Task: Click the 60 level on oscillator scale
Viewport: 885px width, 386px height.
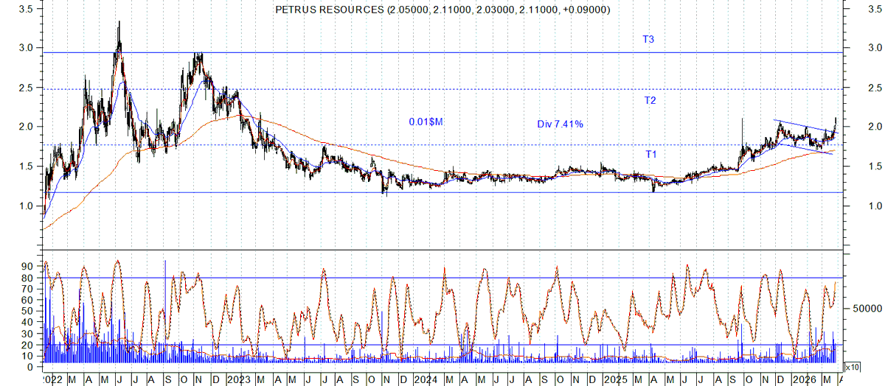Action: click(x=26, y=300)
